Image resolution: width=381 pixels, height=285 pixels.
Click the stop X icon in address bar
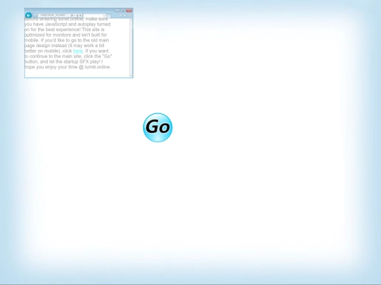click(80, 15)
